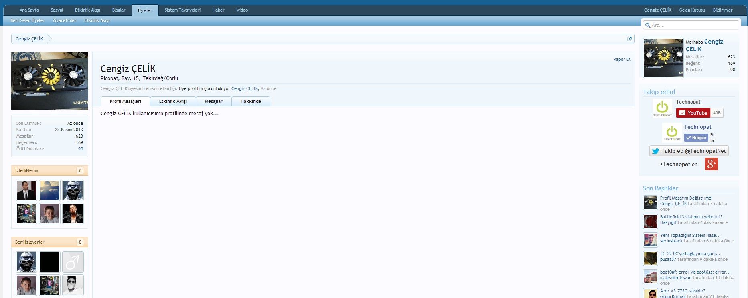Image resolution: width=748 pixels, height=298 pixels.
Task: Open the Bloglar page
Action: point(119,10)
